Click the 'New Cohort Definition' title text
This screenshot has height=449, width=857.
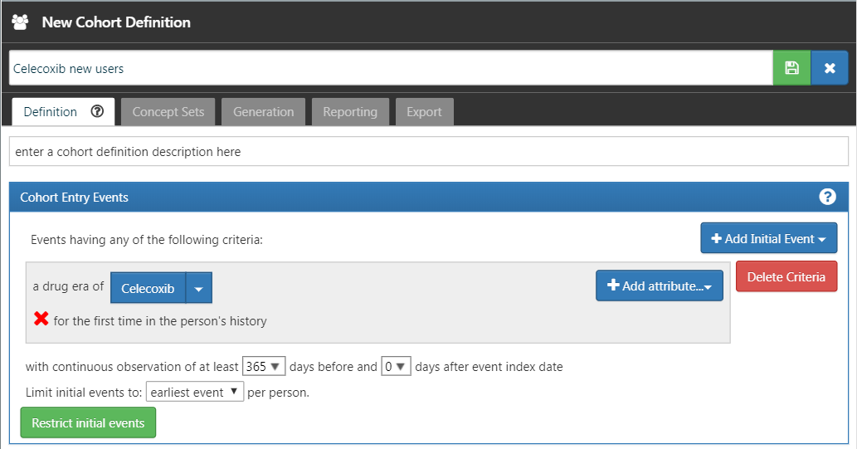[x=116, y=22]
